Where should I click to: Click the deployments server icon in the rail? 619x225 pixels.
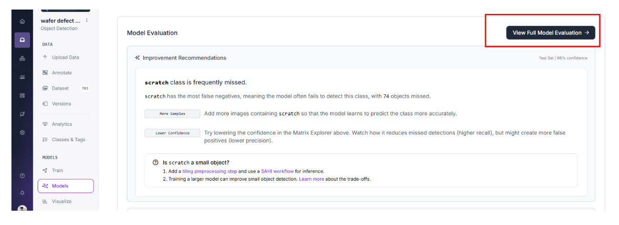[22, 95]
